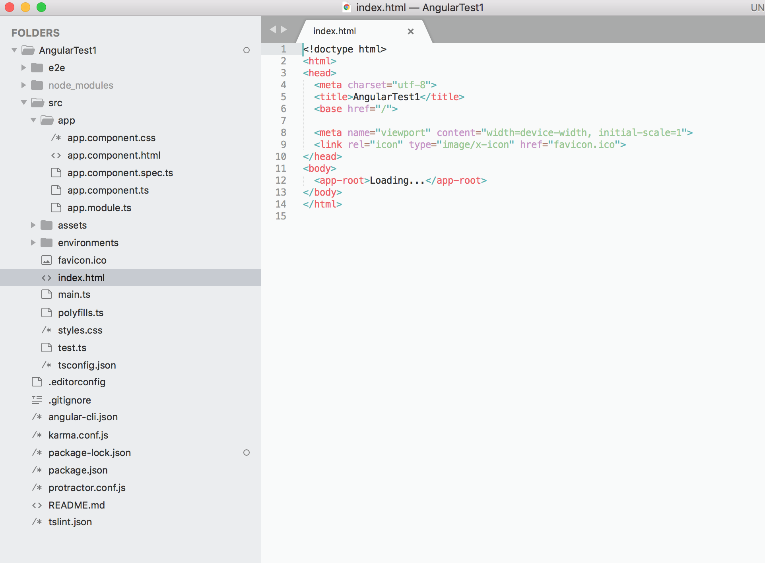The width and height of the screenshot is (765, 563).
Task: Click the CSS icon beside app.component.css
Action: pyautogui.click(x=56, y=138)
